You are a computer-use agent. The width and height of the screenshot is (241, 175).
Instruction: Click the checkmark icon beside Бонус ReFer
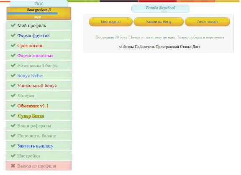coord(13,75)
